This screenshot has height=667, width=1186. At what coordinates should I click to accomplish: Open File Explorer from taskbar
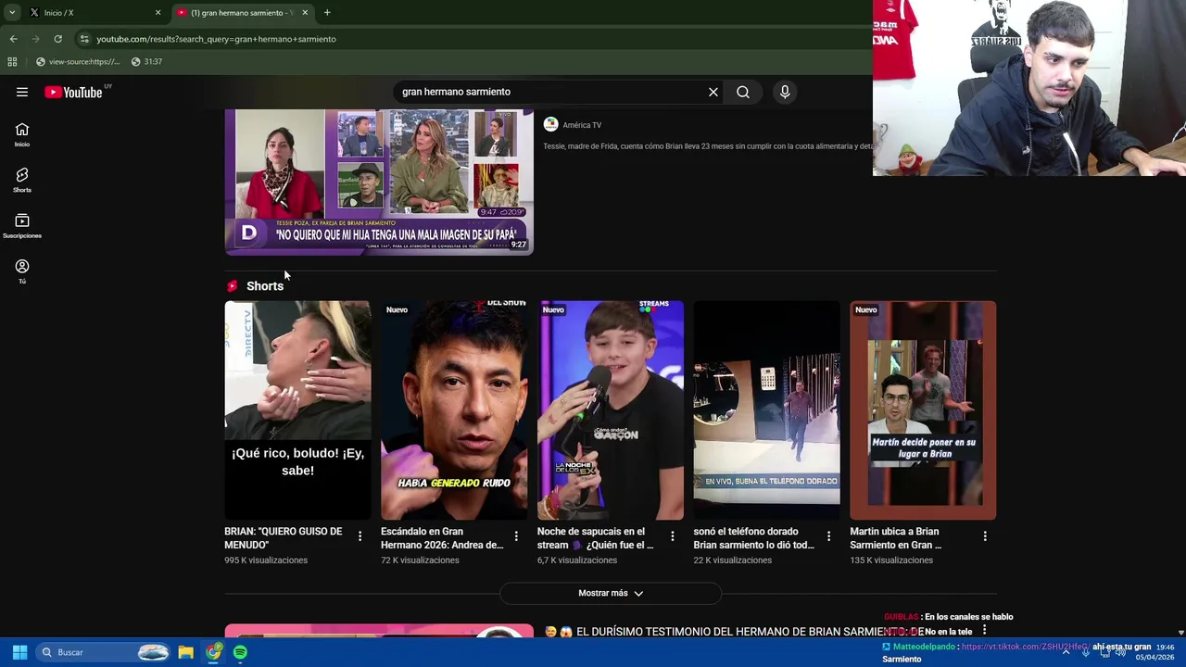tap(185, 652)
